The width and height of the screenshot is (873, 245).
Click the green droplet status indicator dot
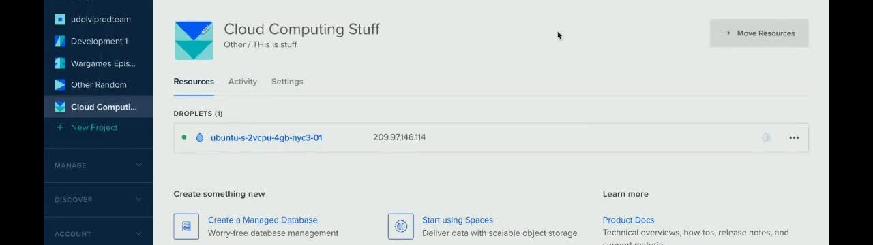[184, 137]
